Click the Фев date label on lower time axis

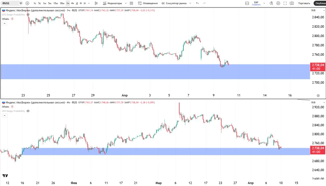click(74, 183)
